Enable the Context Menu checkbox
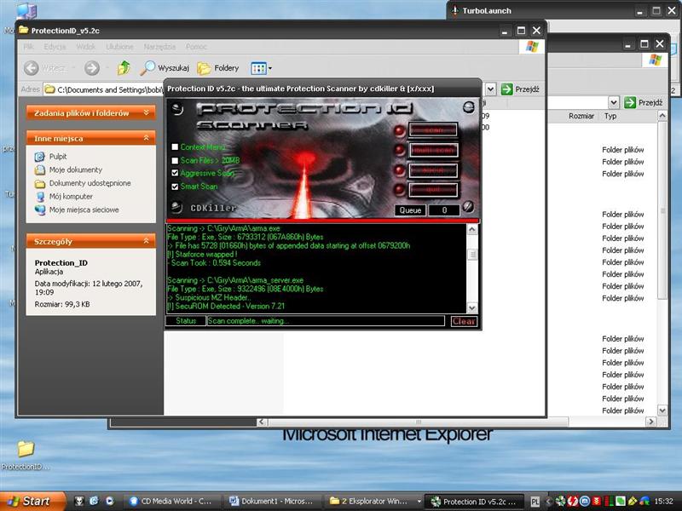 coord(175,147)
